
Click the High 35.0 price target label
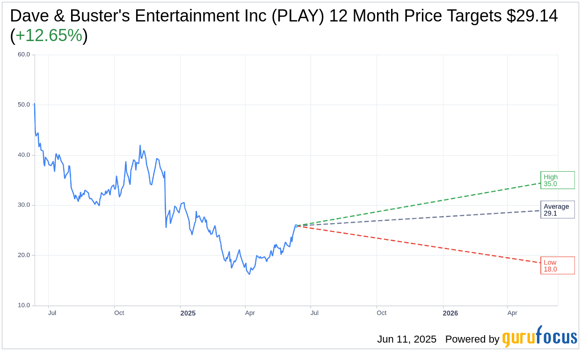pos(558,180)
